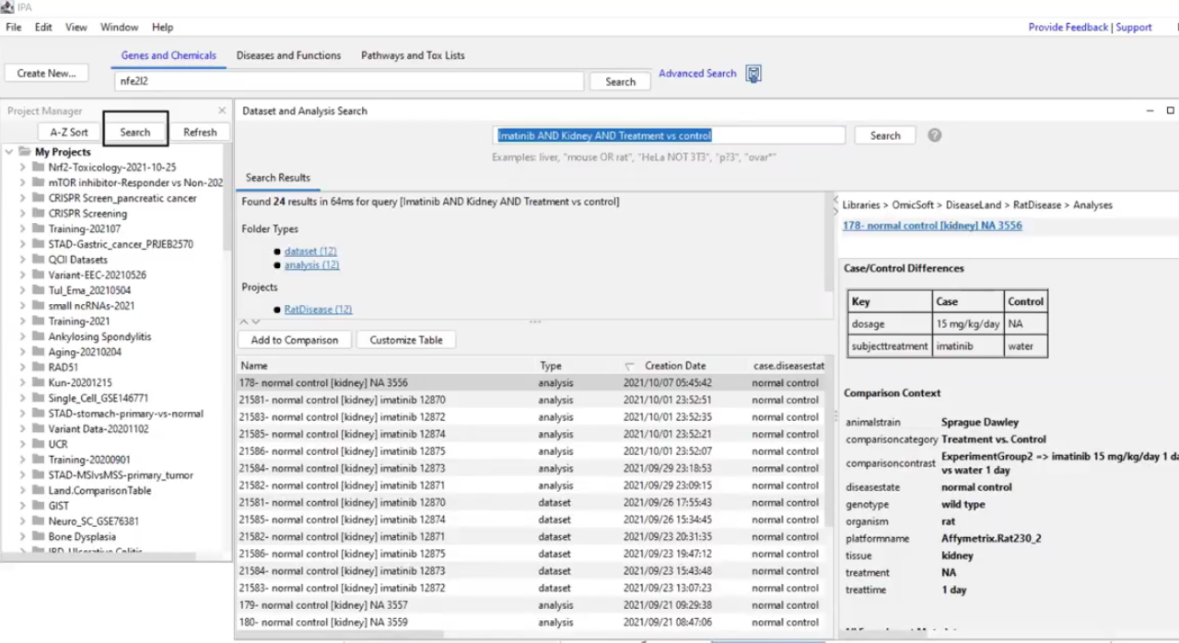Screen dimensions: 1179x643
Task: Click the Creation Date sort arrow icon
Action: pyautogui.click(x=630, y=367)
